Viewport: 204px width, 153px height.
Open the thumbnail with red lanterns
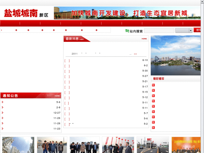pos(118,145)
